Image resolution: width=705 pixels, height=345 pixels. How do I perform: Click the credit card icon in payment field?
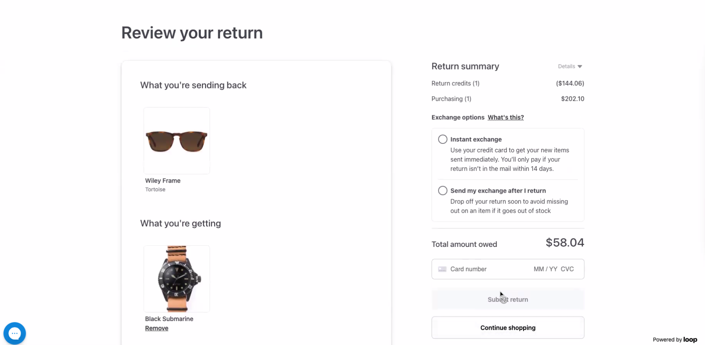pyautogui.click(x=442, y=269)
